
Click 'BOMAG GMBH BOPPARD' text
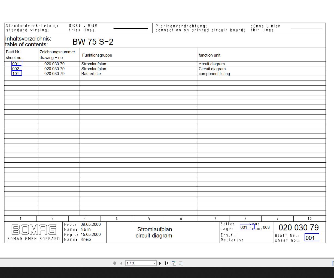34,239
